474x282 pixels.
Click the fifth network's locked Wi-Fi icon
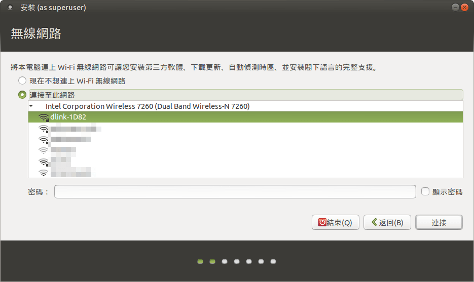[44, 163]
